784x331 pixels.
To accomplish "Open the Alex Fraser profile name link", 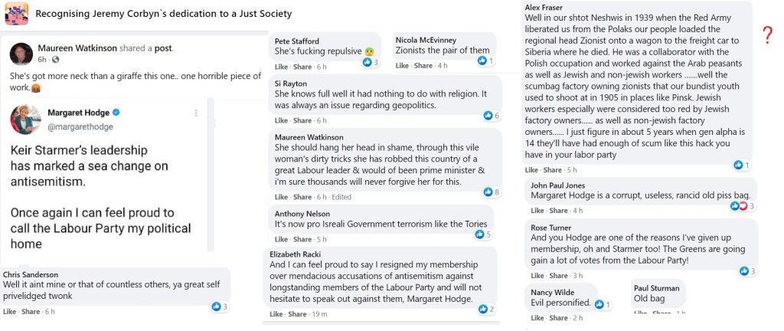I will 544,7.
